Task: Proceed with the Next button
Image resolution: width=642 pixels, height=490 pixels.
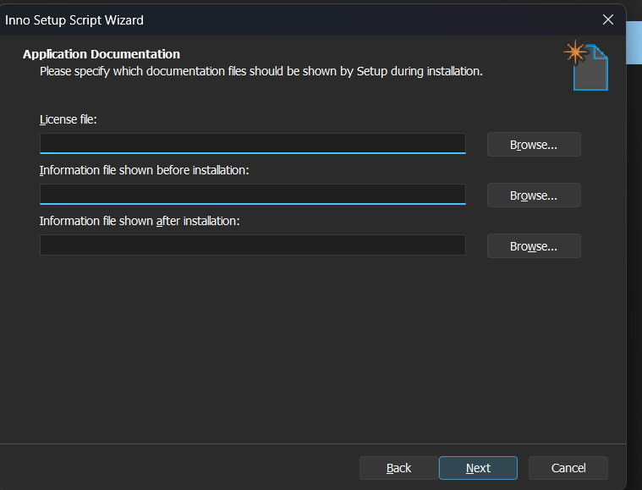Action: [x=478, y=468]
